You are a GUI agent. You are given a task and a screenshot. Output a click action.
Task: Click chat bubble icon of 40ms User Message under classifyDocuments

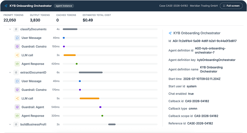tap(17, 38)
